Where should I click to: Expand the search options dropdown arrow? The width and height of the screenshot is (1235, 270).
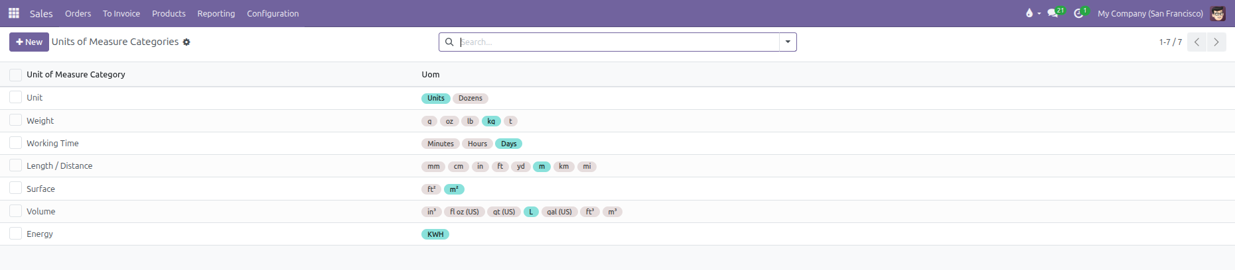tap(788, 42)
